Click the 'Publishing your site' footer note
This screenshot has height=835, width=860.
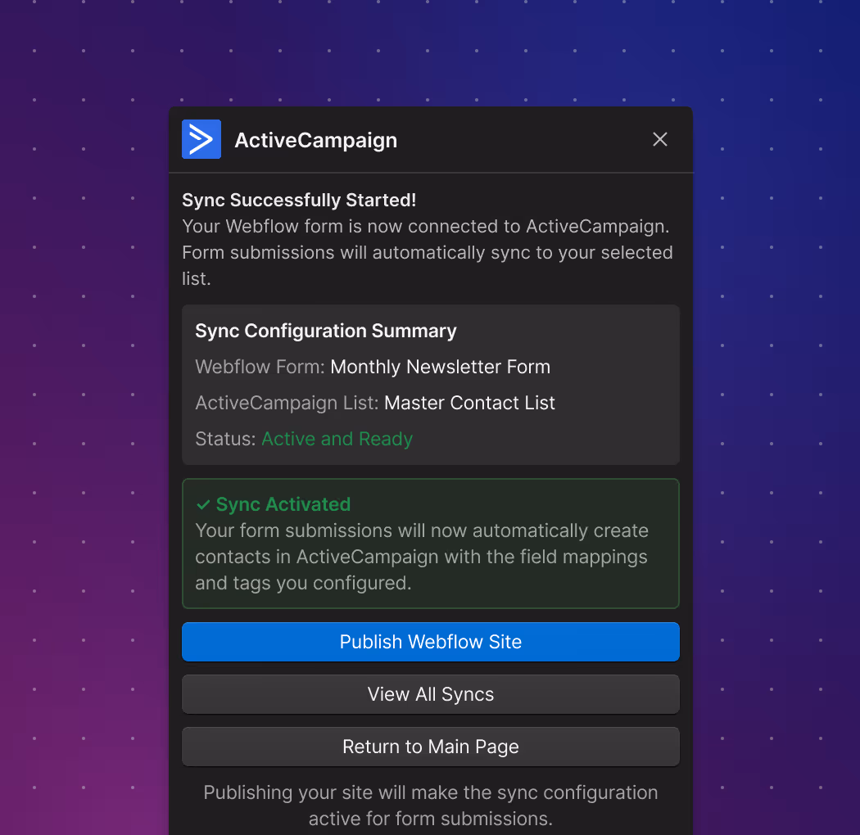click(431, 806)
